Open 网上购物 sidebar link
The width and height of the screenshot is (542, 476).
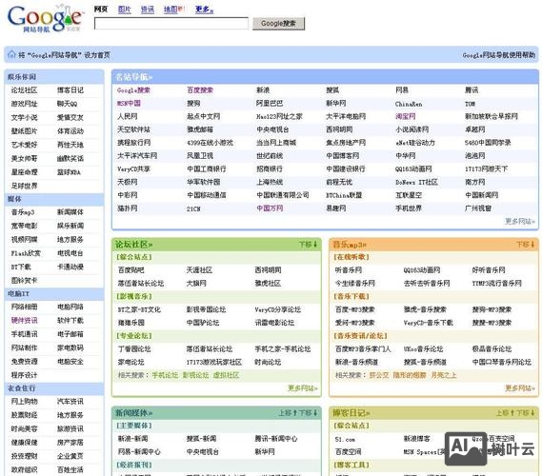[x=24, y=402]
